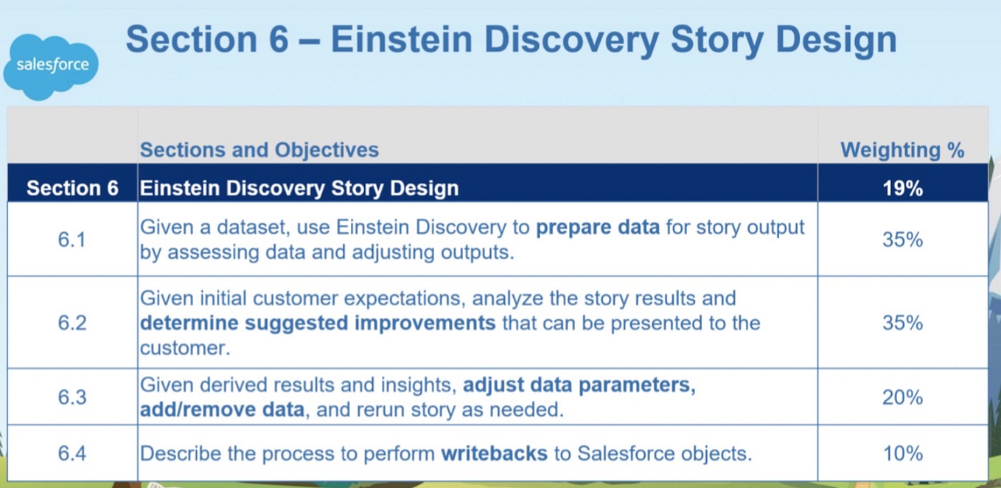Click the add/remove data bold text
The height and width of the screenshot is (488, 1001).
[x=222, y=409]
